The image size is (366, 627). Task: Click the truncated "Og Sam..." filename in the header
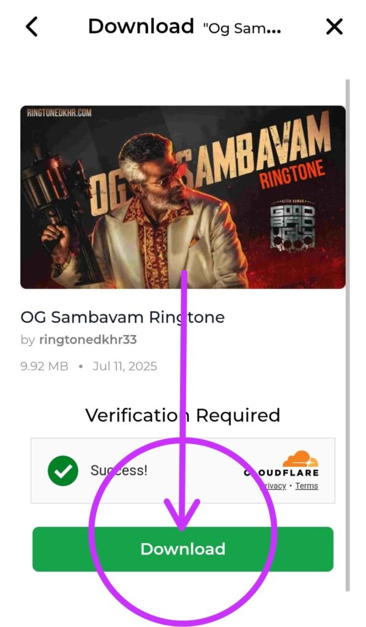(x=242, y=29)
